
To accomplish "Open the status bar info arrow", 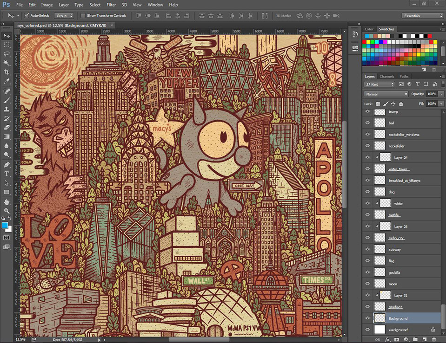I will tap(99, 340).
